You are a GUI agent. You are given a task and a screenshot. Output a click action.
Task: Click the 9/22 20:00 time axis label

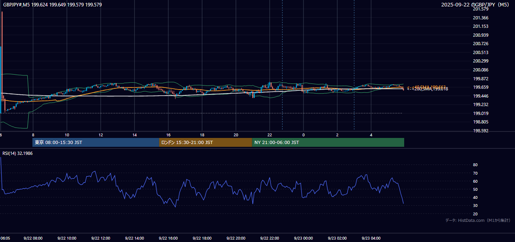tap(236, 238)
